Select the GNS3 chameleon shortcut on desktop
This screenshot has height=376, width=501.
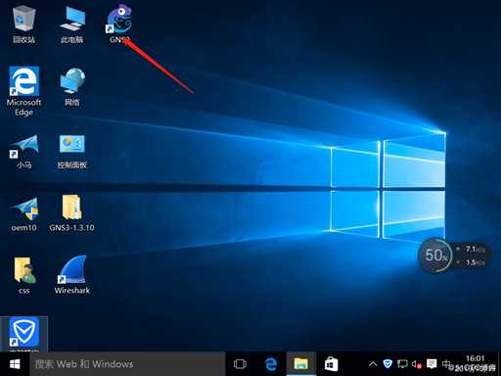point(119,23)
